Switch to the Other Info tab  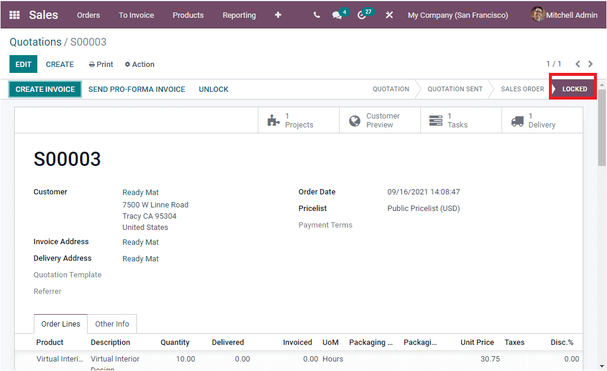pos(112,324)
